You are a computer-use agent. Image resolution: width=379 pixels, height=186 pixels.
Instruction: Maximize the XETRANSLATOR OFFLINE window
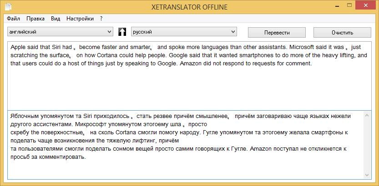point(349,5)
